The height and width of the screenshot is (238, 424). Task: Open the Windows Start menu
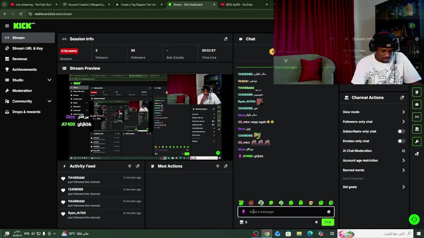pyautogui.click(x=419, y=234)
